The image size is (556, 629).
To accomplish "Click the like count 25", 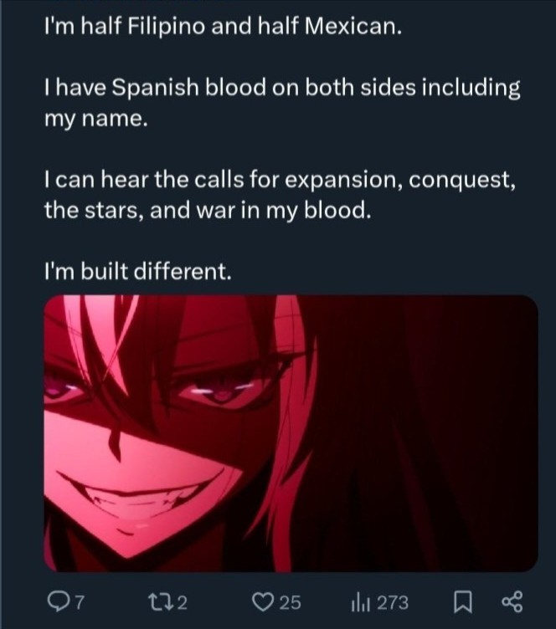I will click(290, 602).
